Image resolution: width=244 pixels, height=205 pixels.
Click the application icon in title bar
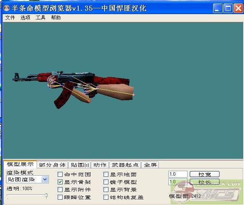(x=6, y=8)
